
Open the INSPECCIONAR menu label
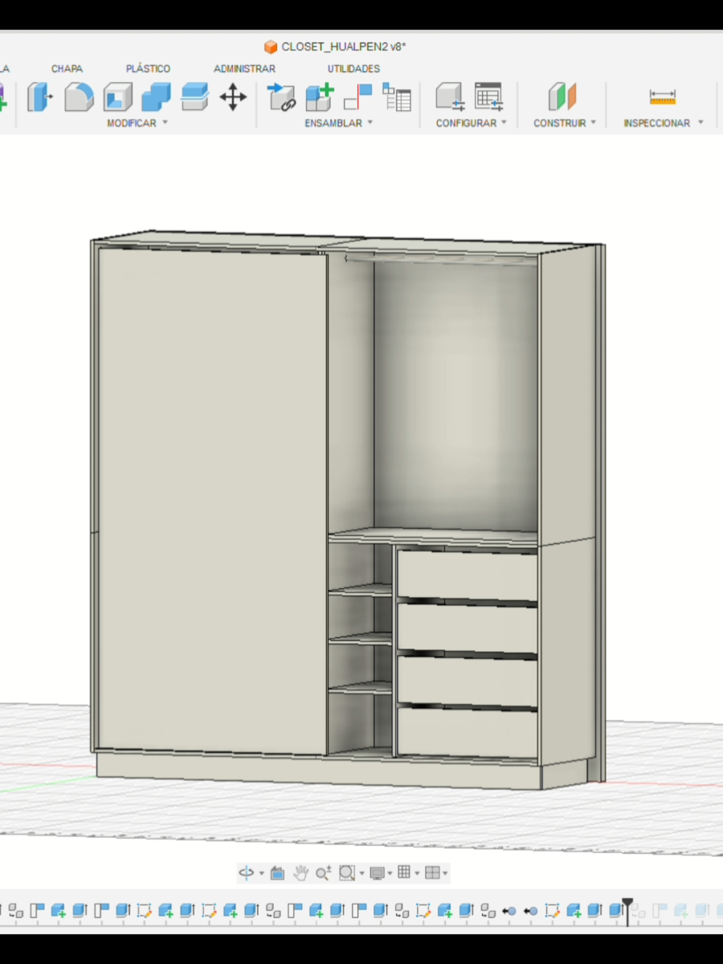point(656,123)
